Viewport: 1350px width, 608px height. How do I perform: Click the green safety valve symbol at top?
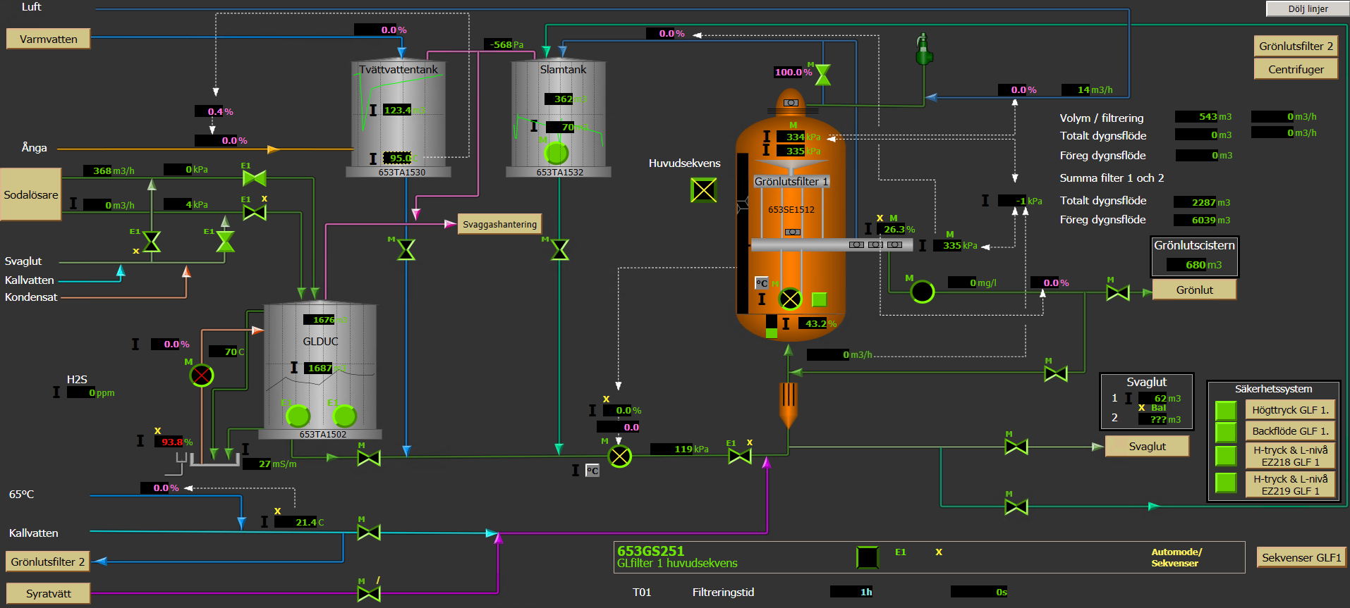pyautogui.click(x=923, y=51)
